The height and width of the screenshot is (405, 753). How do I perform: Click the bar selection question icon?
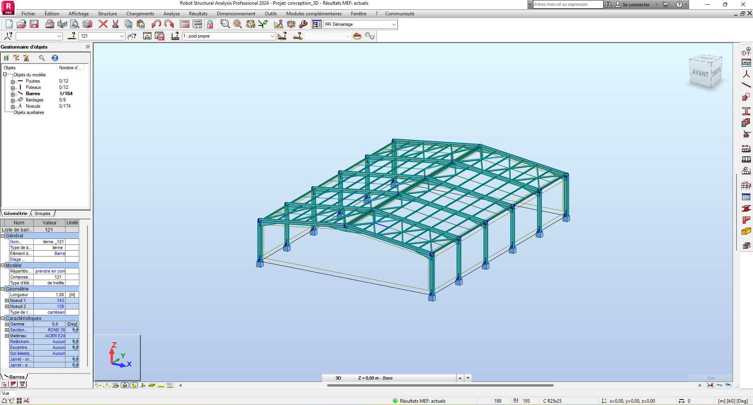tap(72, 36)
